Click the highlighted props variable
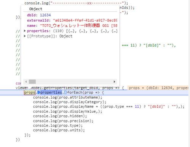 (x=30, y=92)
